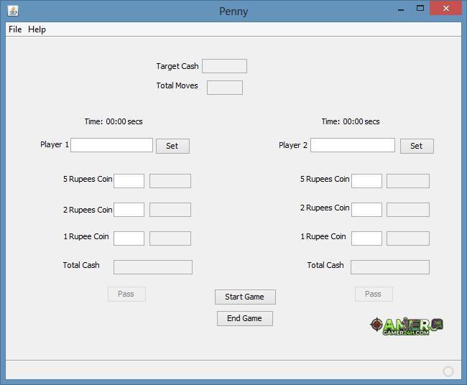Close the Penny window
The width and height of the screenshot is (467, 385).
coord(446,9)
